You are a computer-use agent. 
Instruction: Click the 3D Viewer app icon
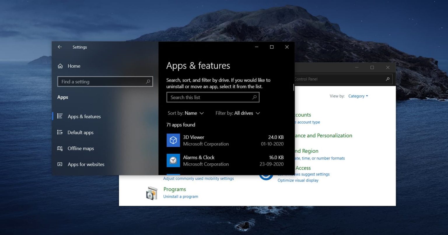173,140
